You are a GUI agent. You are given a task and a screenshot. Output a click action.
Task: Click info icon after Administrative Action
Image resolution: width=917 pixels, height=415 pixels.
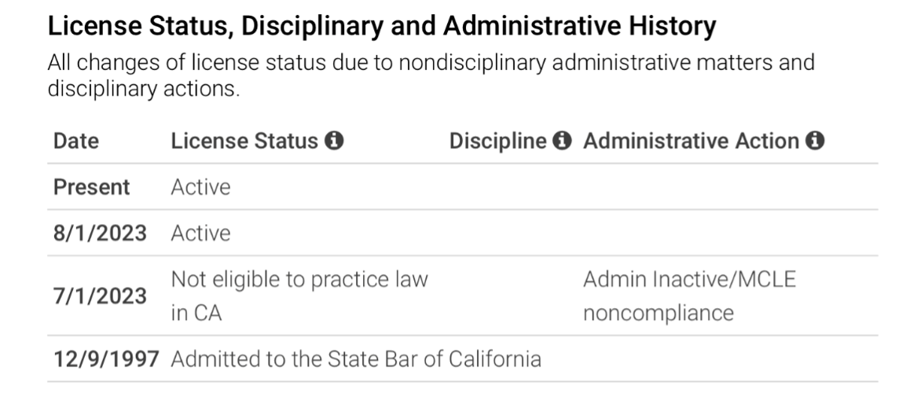[x=816, y=141]
